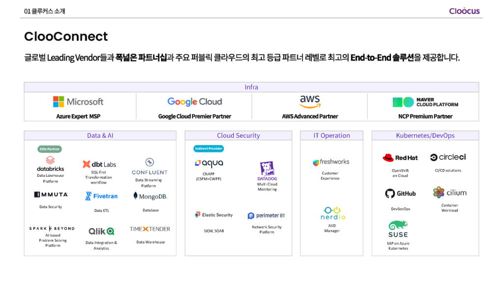Click the Databricks logo
This screenshot has height=283, width=503.
[51, 164]
